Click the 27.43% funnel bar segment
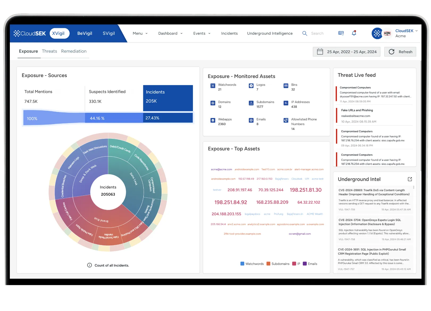 click(x=168, y=118)
